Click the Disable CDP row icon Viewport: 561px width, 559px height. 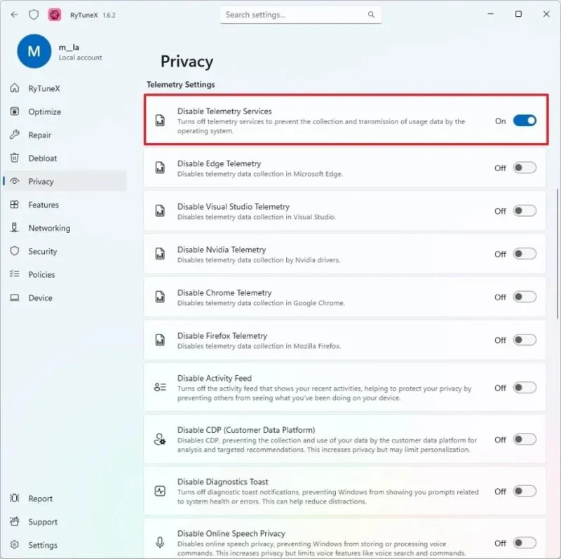click(160, 439)
